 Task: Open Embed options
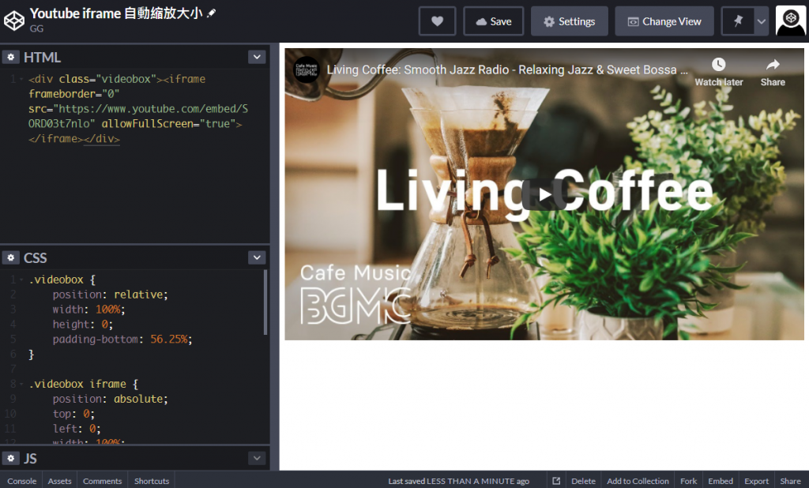tap(721, 481)
